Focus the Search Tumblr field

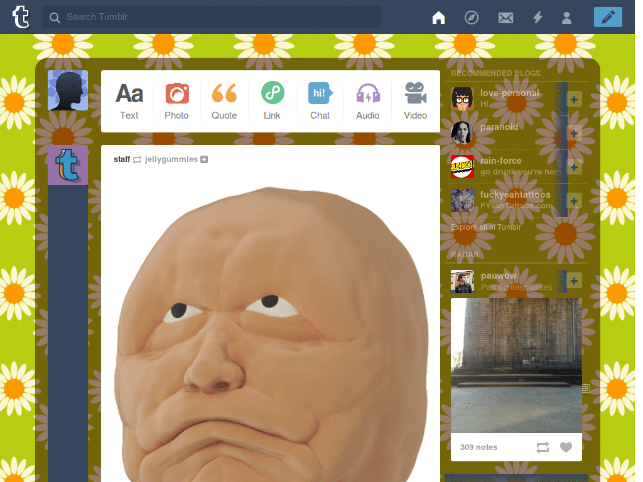(x=211, y=17)
